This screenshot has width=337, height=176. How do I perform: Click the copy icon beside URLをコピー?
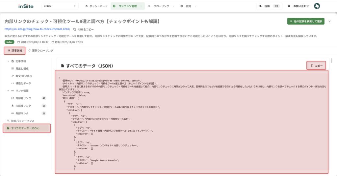75,29
